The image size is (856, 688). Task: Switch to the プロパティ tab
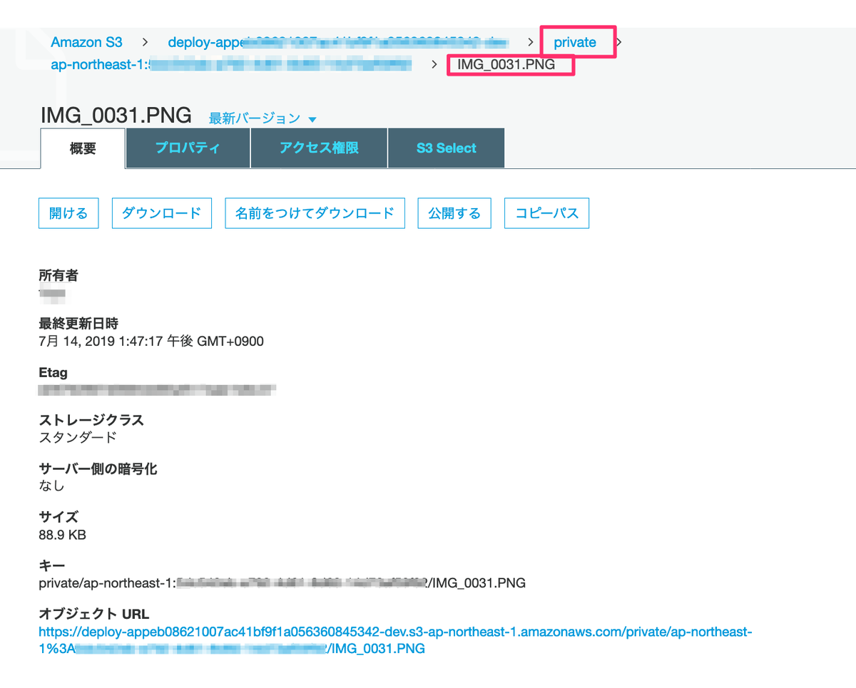coord(188,148)
